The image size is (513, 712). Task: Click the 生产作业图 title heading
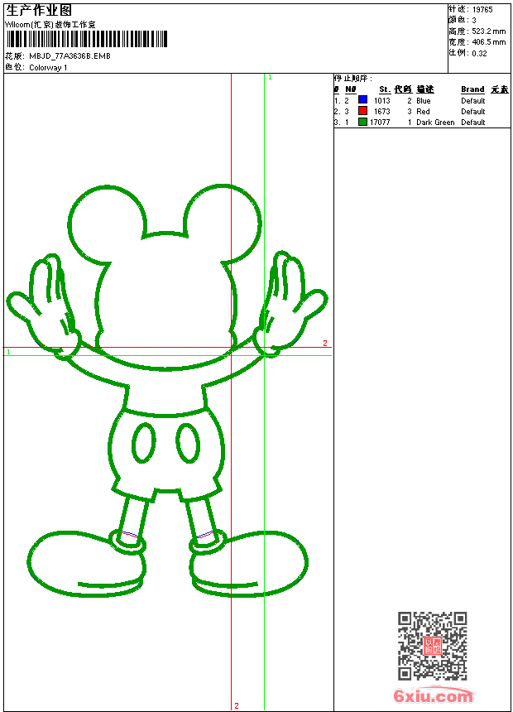pyautogui.click(x=39, y=10)
